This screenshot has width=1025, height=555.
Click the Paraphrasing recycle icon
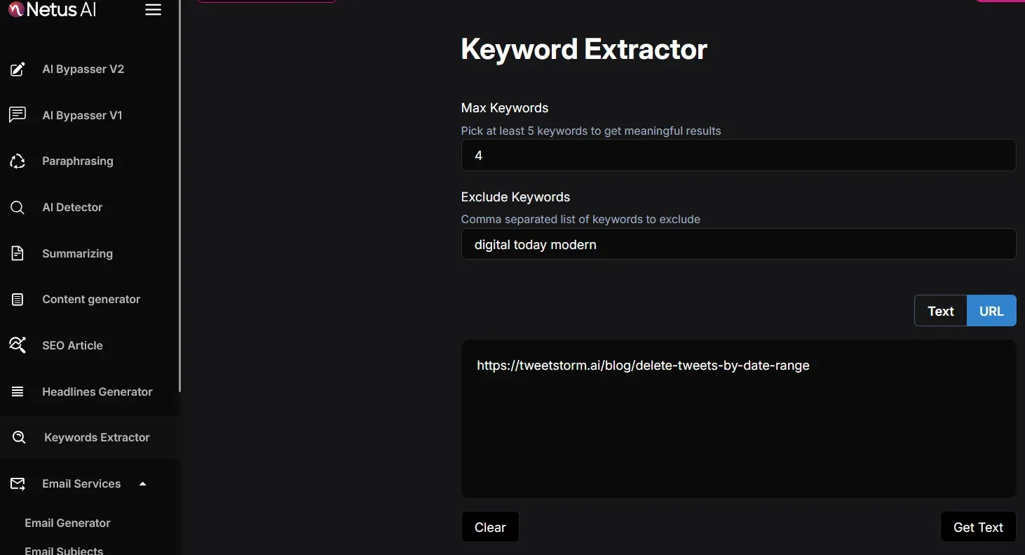18,161
